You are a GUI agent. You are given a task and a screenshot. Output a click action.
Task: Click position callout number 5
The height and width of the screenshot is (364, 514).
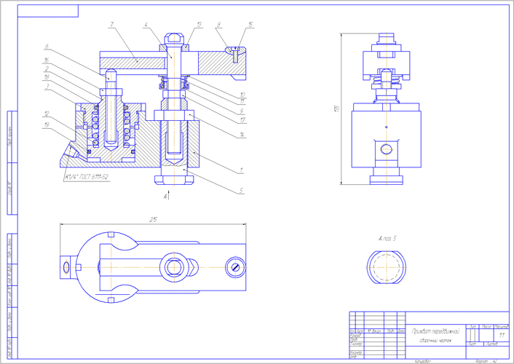[x=241, y=191]
